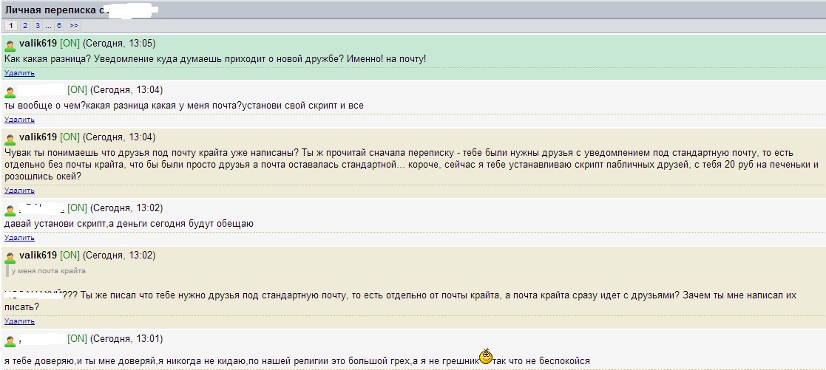Click valik619 username on the quoted-reply message
This screenshot has width=826, height=370.
point(38,256)
